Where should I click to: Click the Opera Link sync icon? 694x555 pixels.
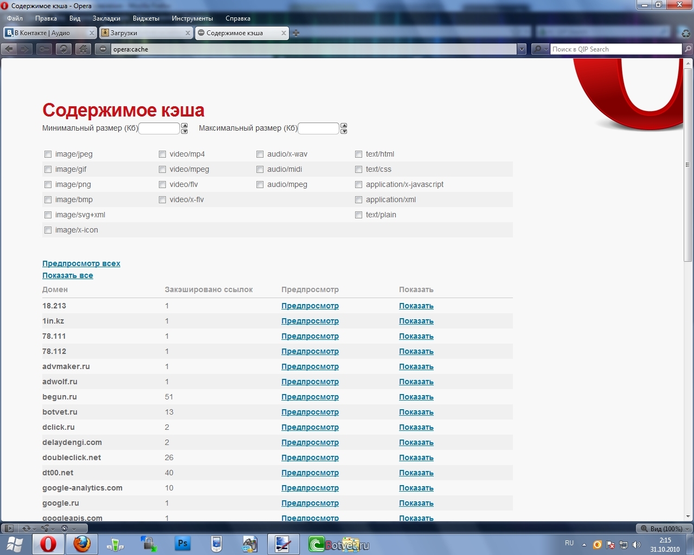(27, 528)
